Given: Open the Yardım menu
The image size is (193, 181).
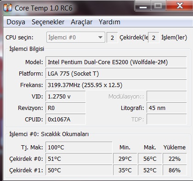Looking at the screenshot, I should 109,22.
